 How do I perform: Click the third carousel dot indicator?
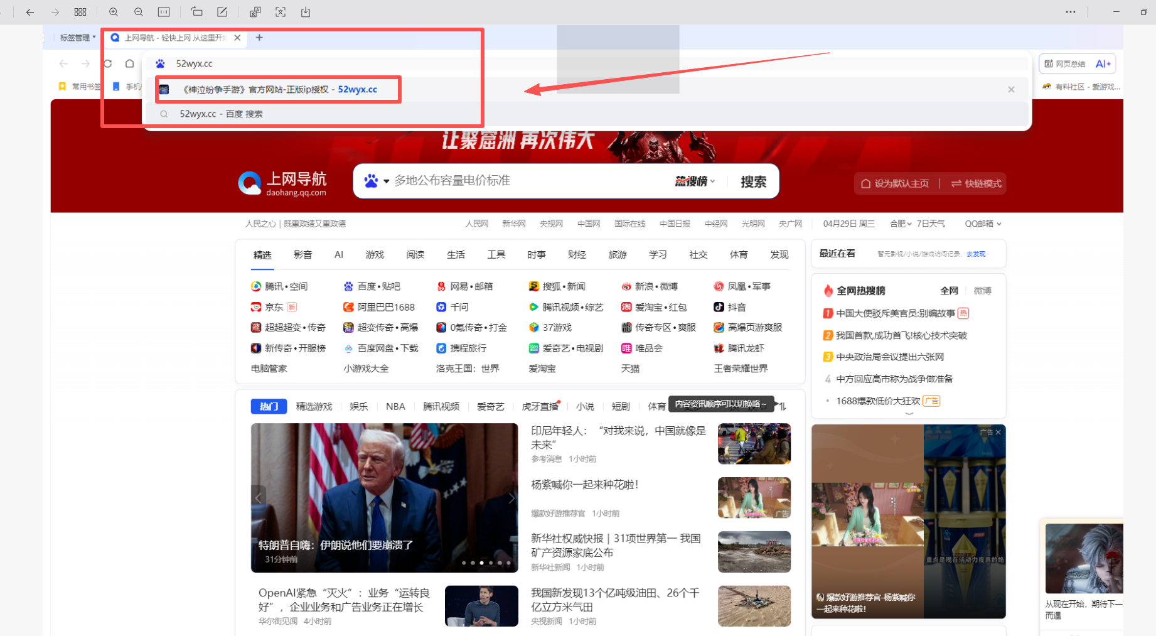click(x=481, y=563)
